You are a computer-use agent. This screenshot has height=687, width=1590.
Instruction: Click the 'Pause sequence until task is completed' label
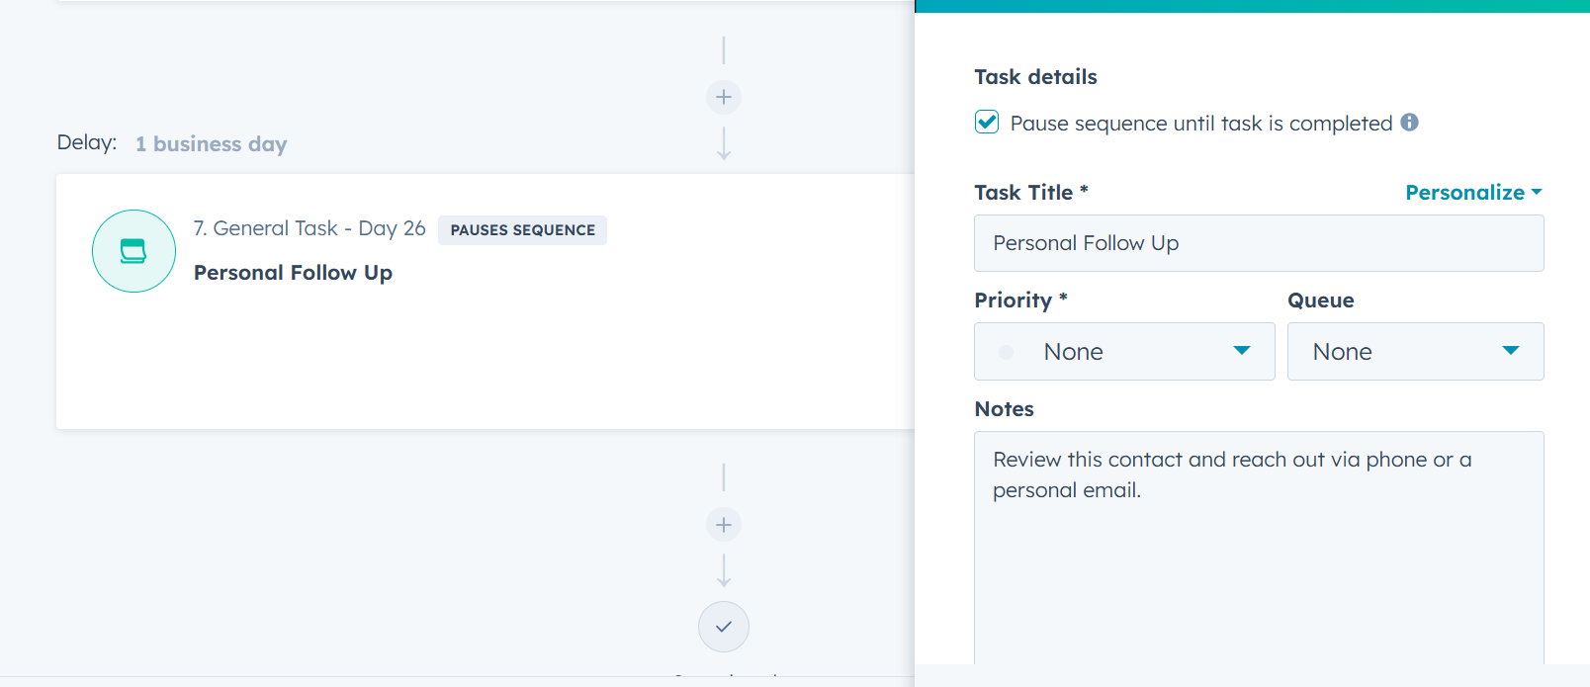pyautogui.click(x=1200, y=124)
